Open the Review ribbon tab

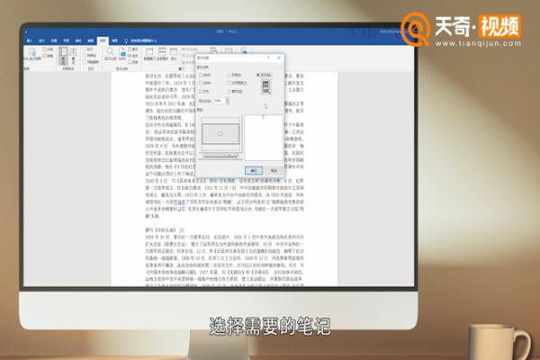90,40
